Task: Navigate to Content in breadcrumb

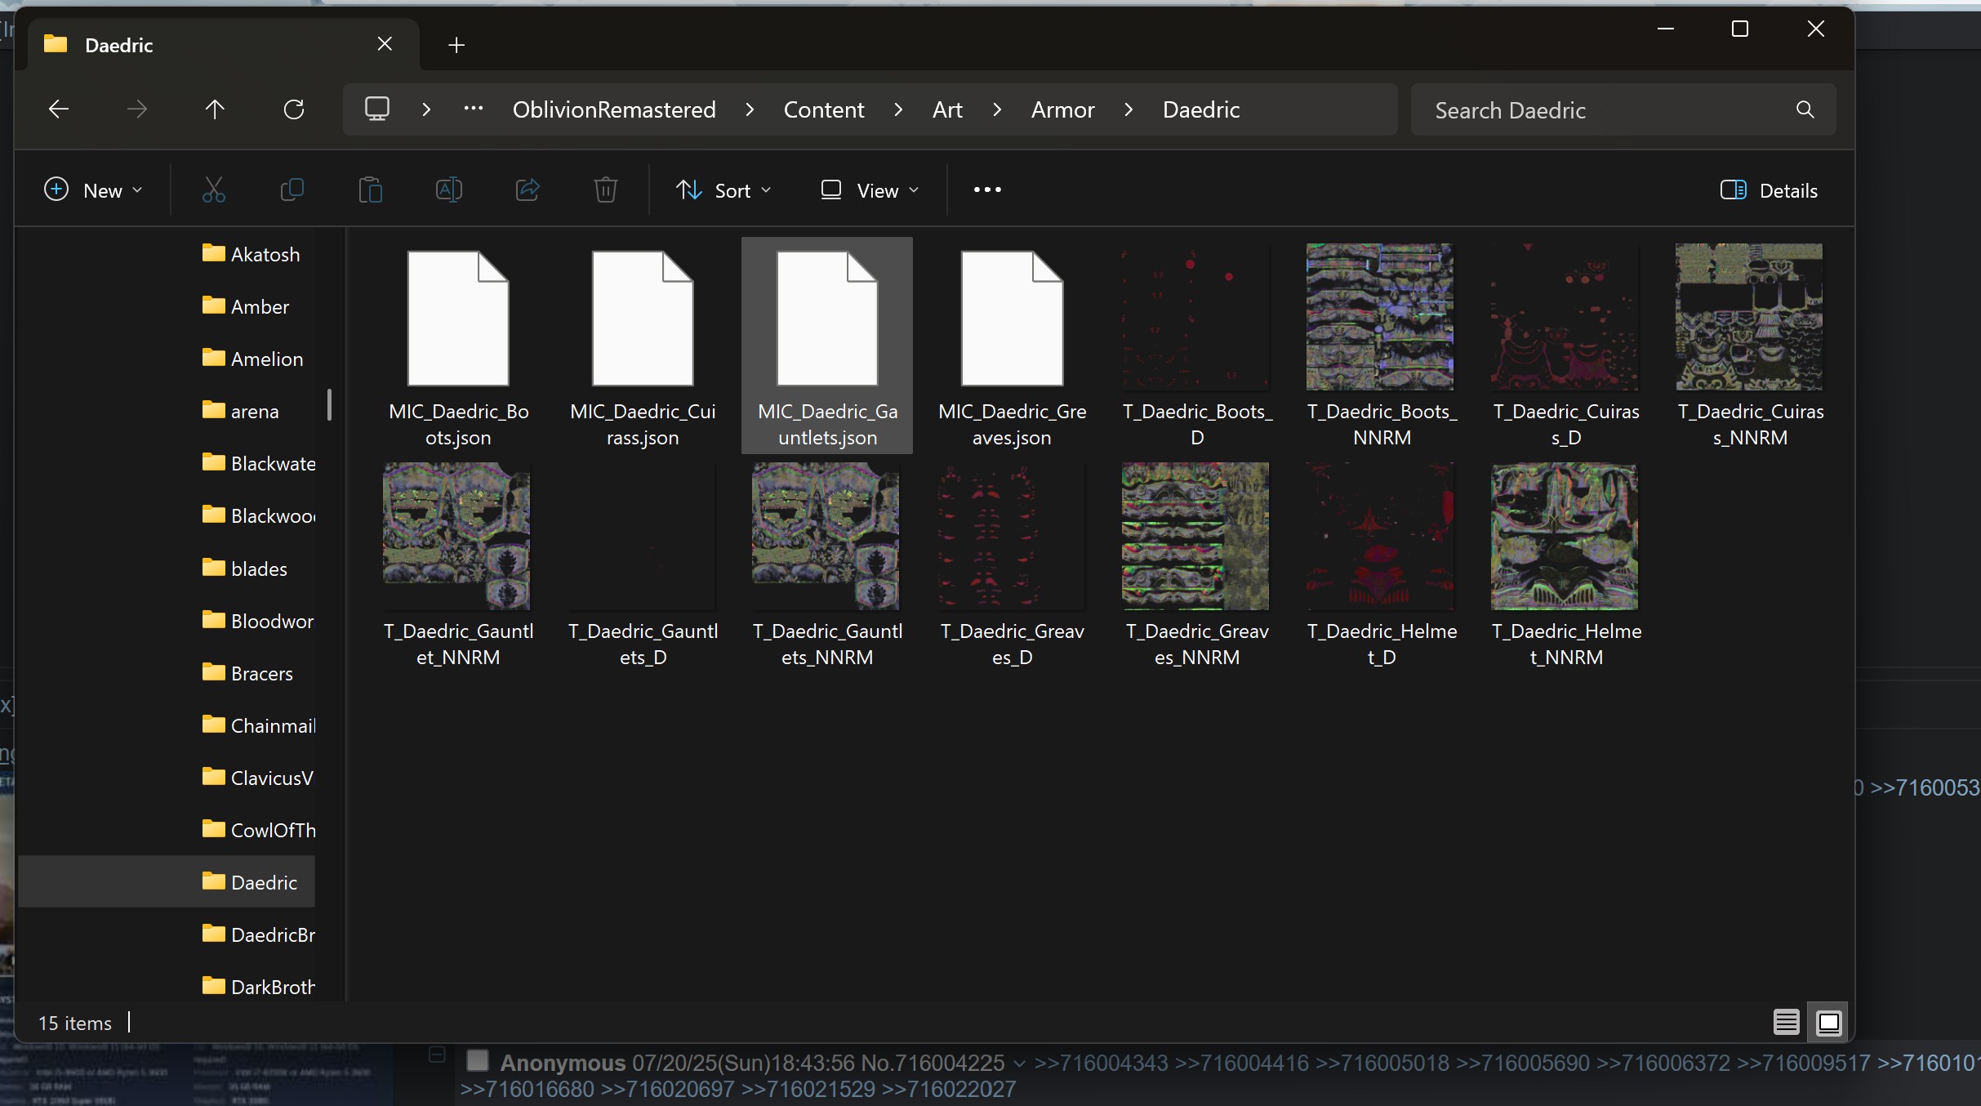Action: [824, 109]
